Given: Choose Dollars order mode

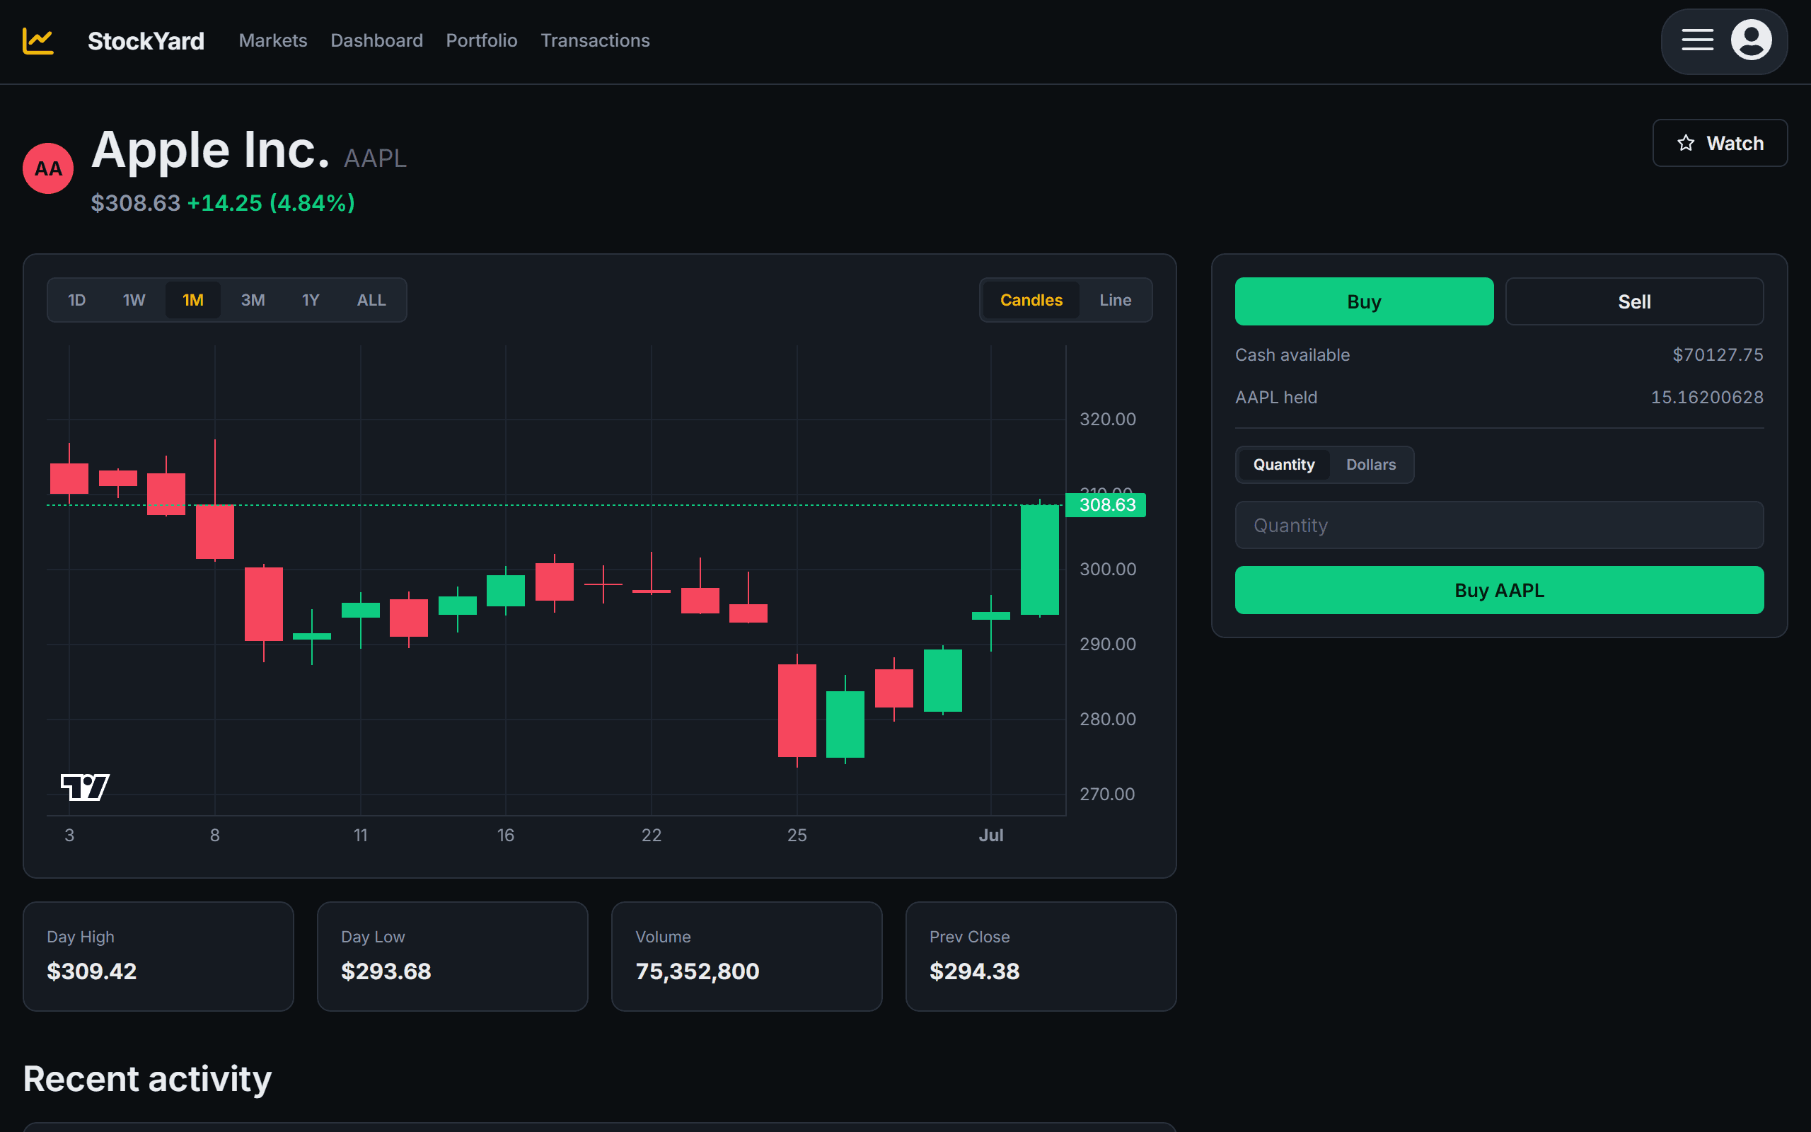Looking at the screenshot, I should tap(1371, 465).
